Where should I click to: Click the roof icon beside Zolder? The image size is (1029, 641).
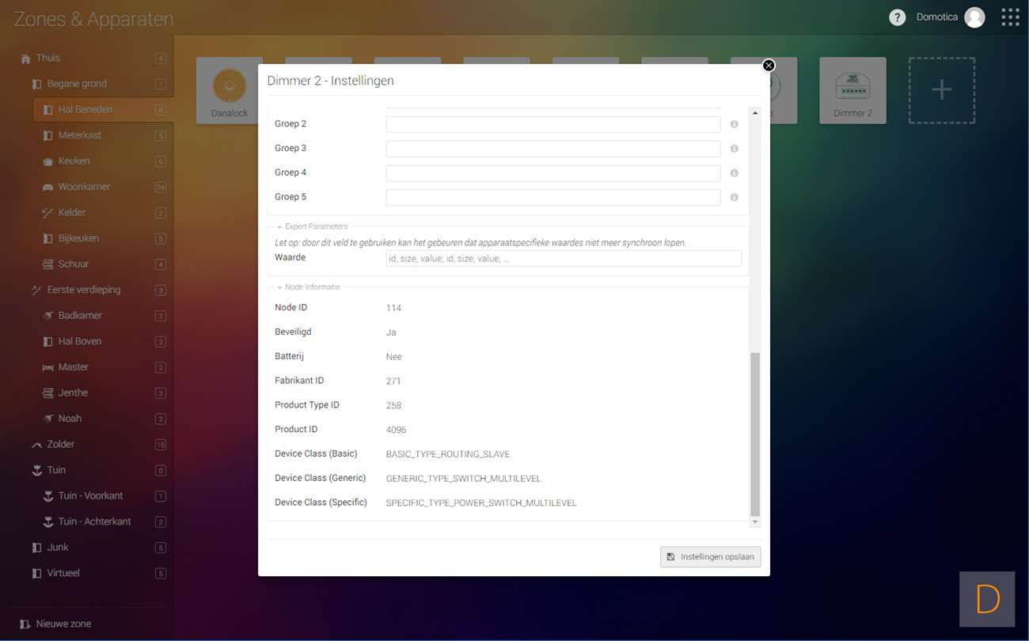point(36,445)
